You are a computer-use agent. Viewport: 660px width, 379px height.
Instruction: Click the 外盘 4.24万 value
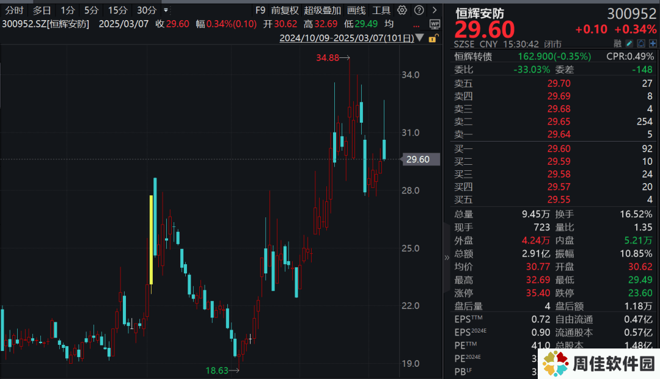coord(536,240)
